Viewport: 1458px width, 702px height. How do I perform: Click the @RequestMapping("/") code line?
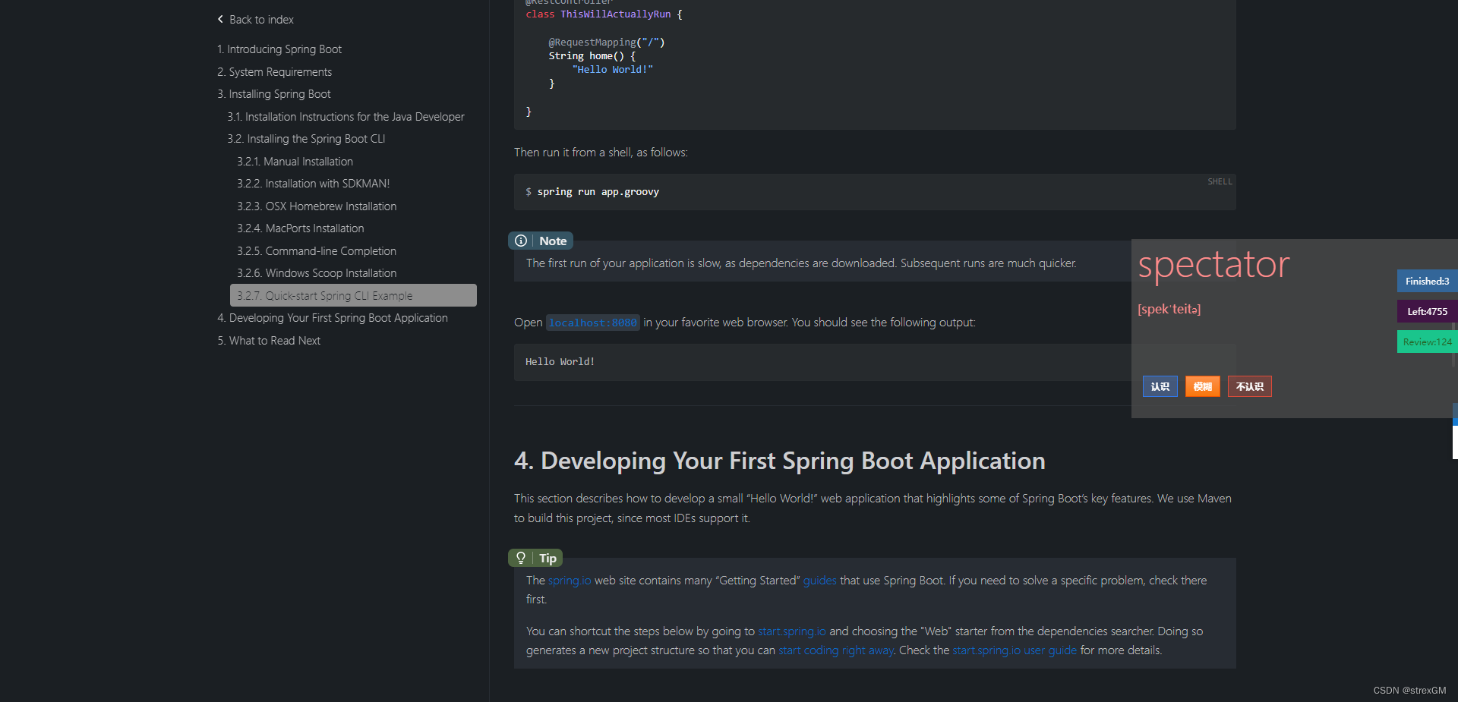click(x=607, y=42)
